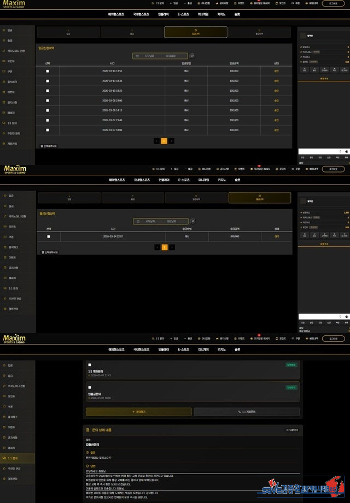The image size is (350, 503).
Task: Open 카지노머니 전환 in deposit history screen sidebar
Action: (16, 51)
